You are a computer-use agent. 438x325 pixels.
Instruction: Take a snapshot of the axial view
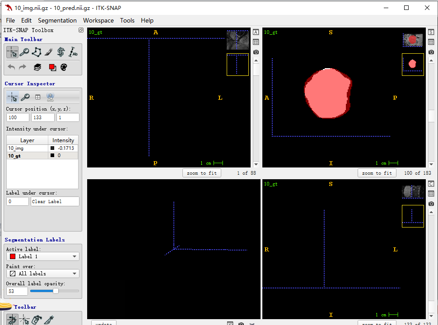tap(256, 52)
